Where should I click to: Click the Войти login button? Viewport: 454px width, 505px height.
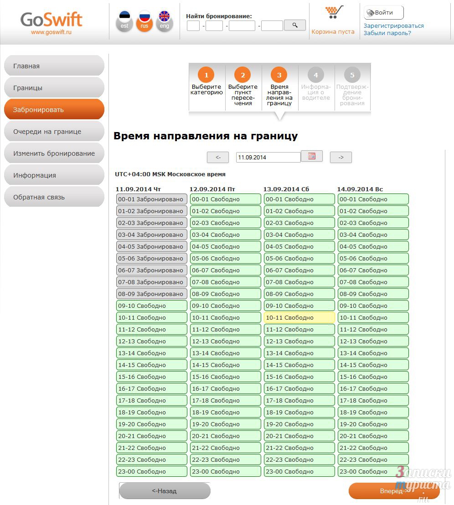[383, 13]
